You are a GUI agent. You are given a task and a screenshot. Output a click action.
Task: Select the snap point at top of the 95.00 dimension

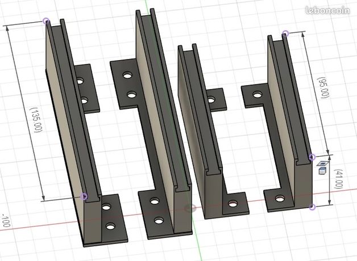286,33
